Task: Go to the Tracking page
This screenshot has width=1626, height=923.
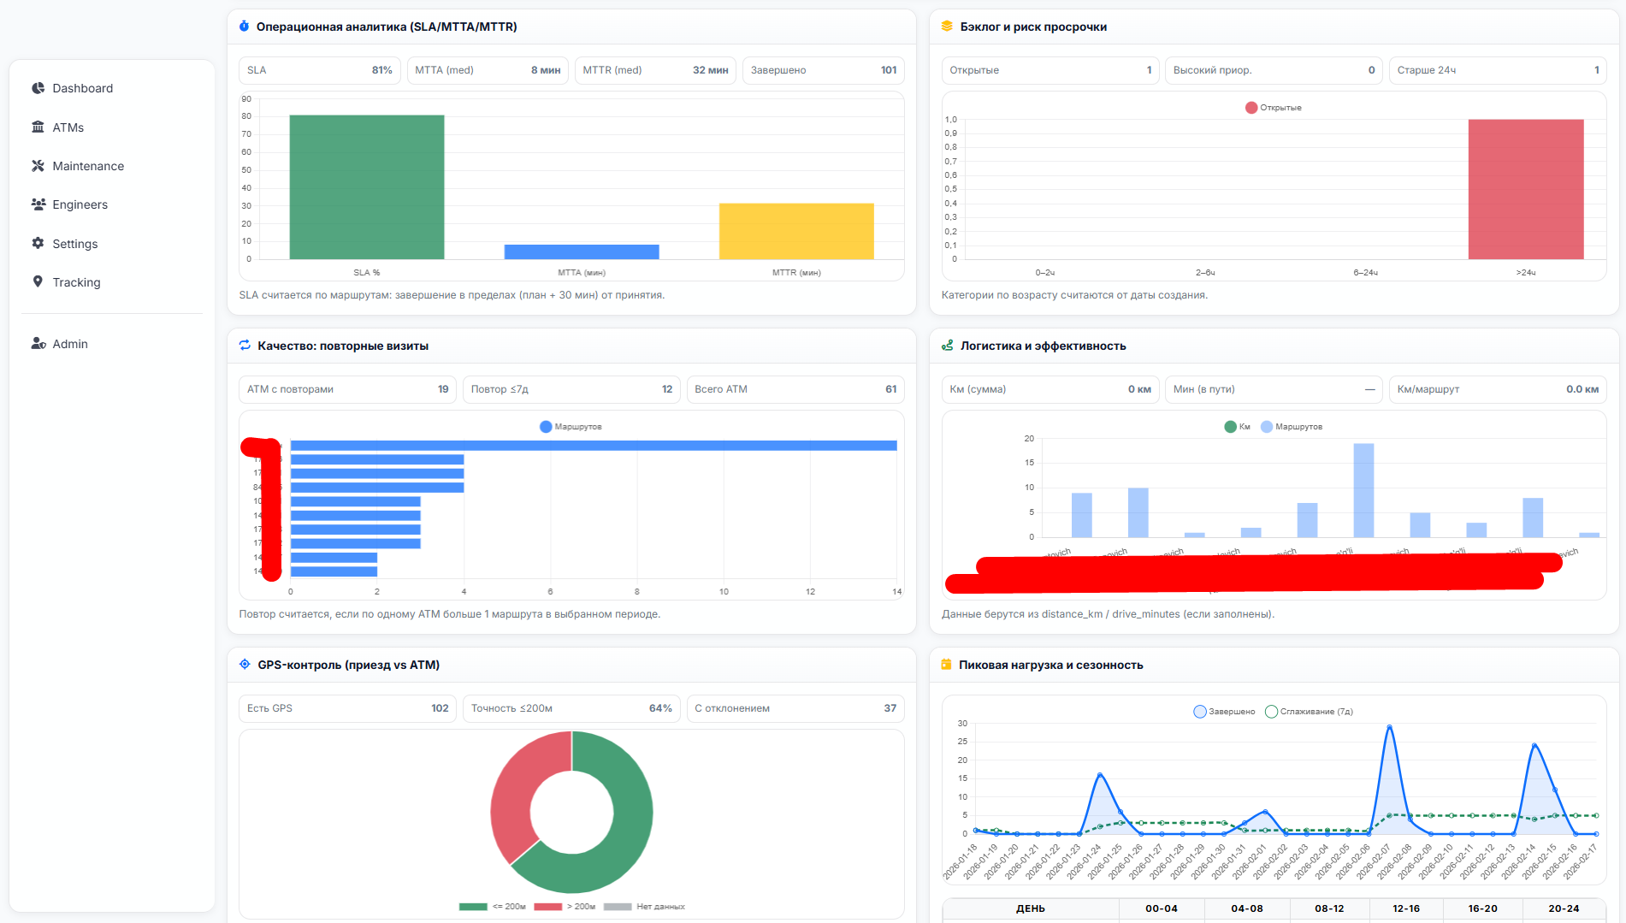Action: coord(76,282)
